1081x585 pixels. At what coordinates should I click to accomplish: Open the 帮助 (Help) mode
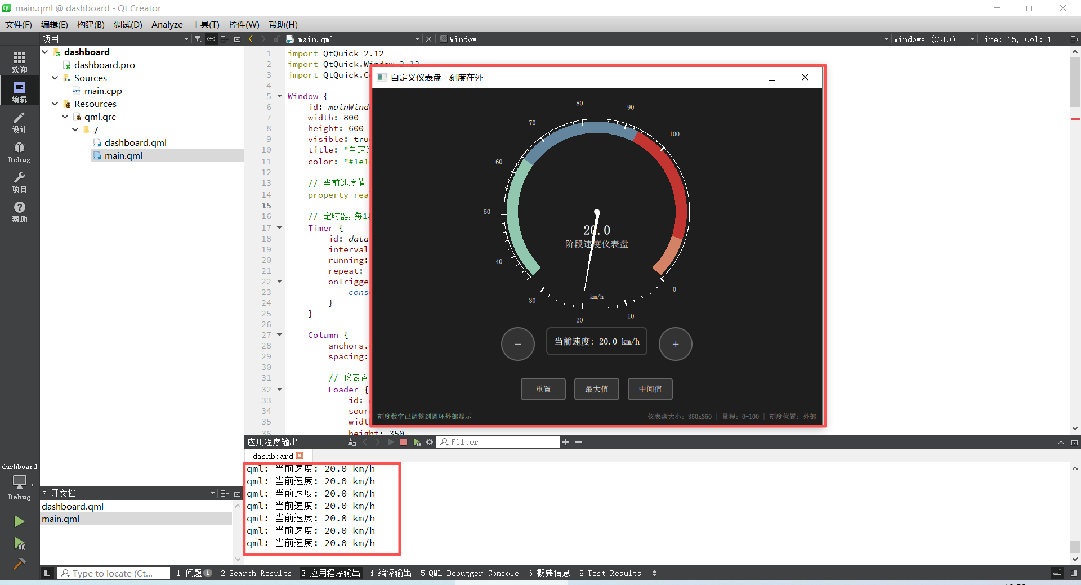[x=20, y=212]
